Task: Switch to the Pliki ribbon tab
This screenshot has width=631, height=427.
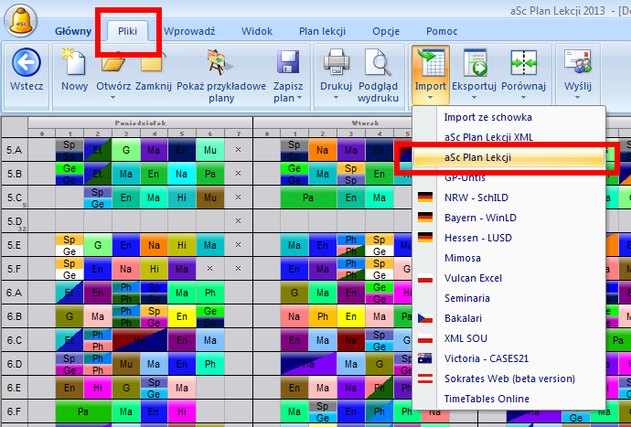Action: pyautogui.click(x=127, y=31)
